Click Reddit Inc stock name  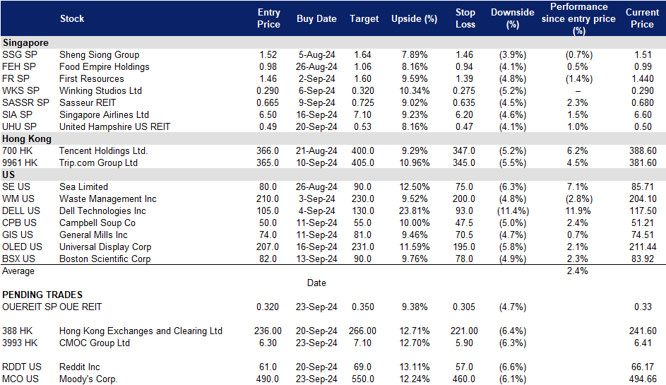[80, 367]
